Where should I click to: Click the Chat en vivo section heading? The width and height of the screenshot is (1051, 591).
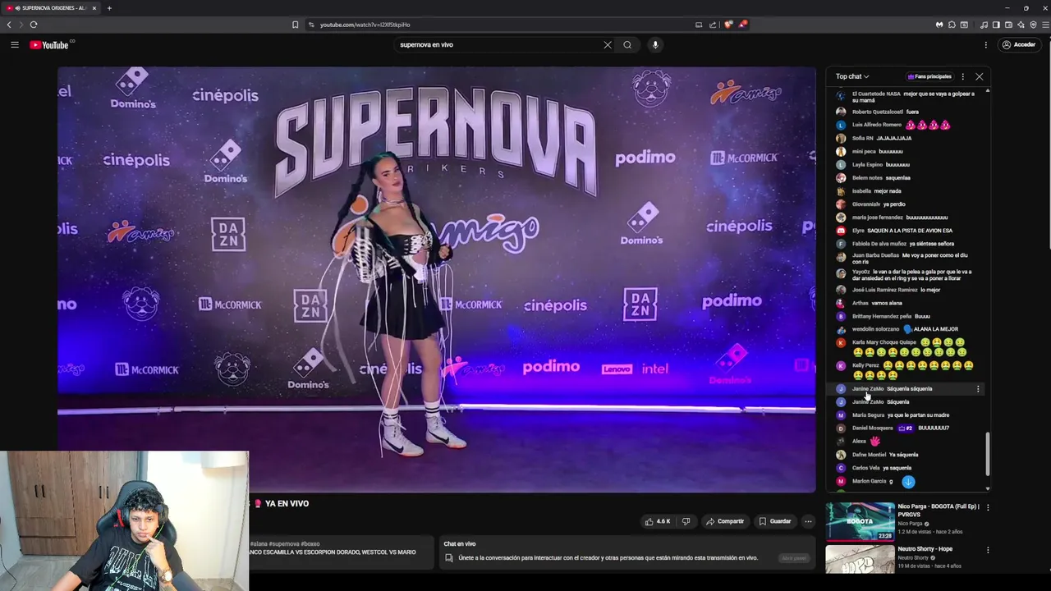pyautogui.click(x=460, y=543)
